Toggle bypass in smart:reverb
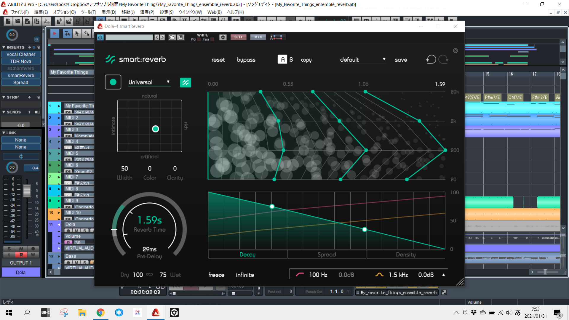The width and height of the screenshot is (569, 320). coord(246,60)
